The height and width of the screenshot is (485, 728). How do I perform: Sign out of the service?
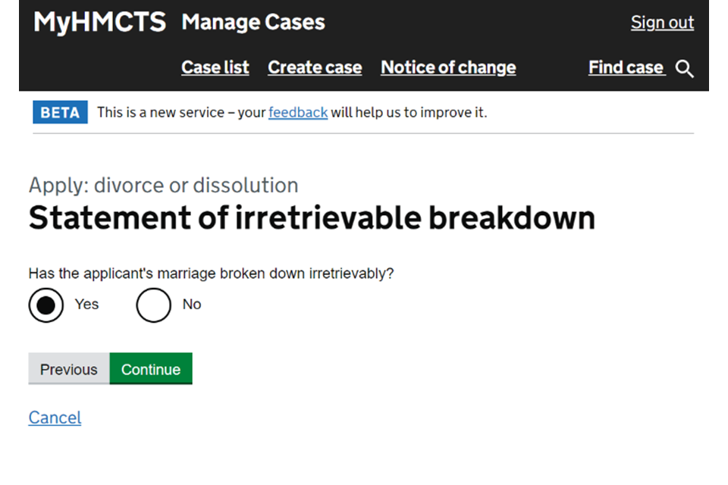[x=662, y=23]
